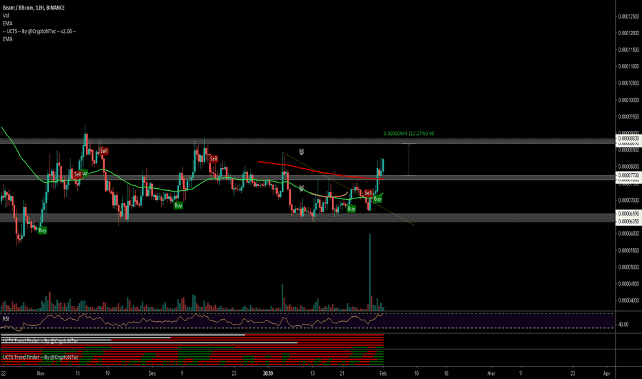Select the Buy signal label in late October
642x379 pixels.
pyautogui.click(x=42, y=231)
